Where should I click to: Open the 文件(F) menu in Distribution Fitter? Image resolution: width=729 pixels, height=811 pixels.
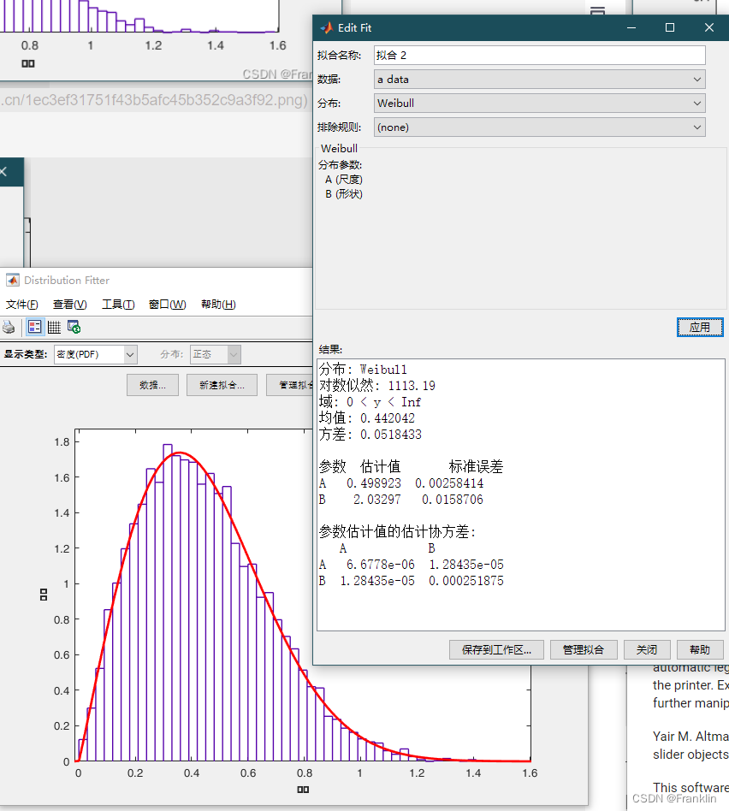point(21,305)
